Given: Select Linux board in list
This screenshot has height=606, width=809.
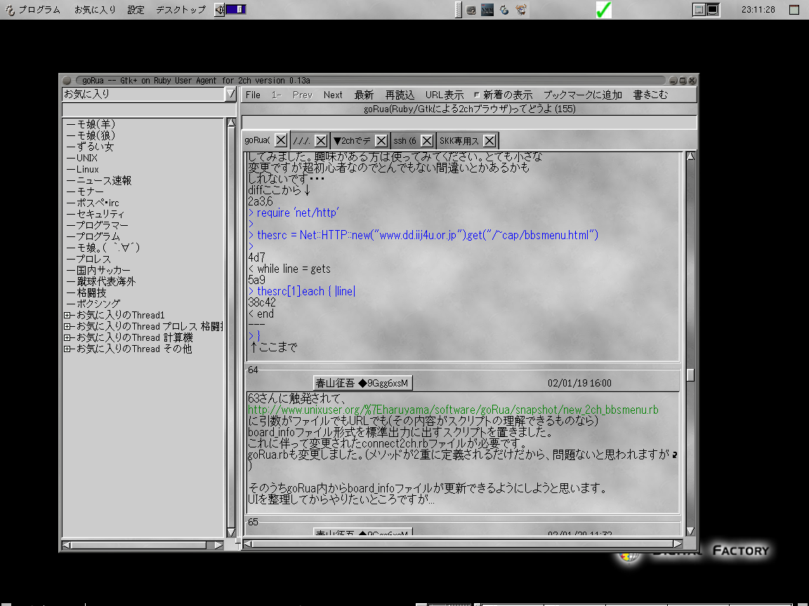Looking at the screenshot, I should coord(87,170).
